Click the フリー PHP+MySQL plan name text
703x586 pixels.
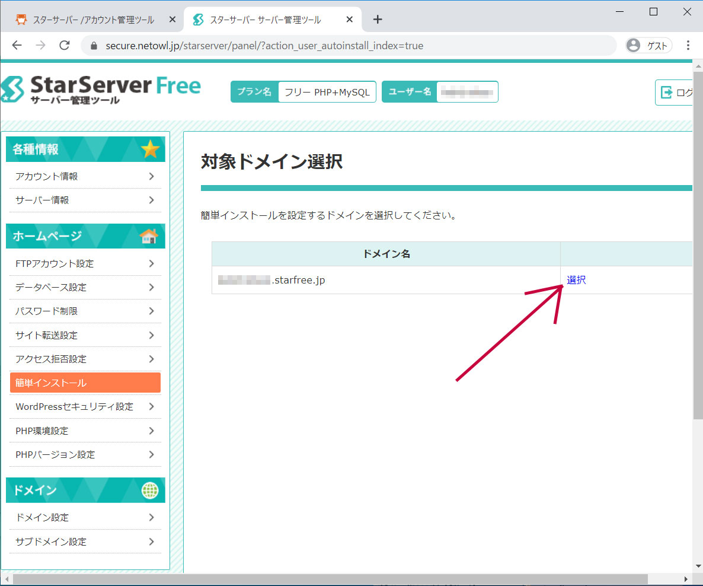[327, 92]
